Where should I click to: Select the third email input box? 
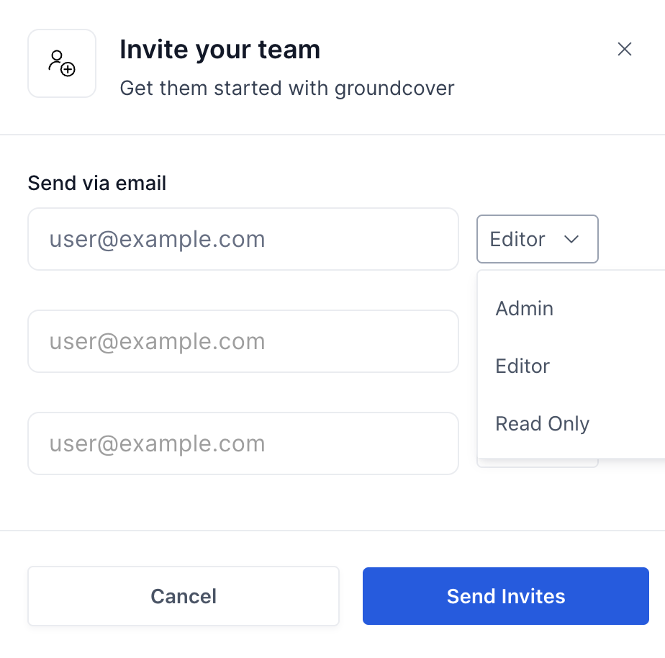243,443
